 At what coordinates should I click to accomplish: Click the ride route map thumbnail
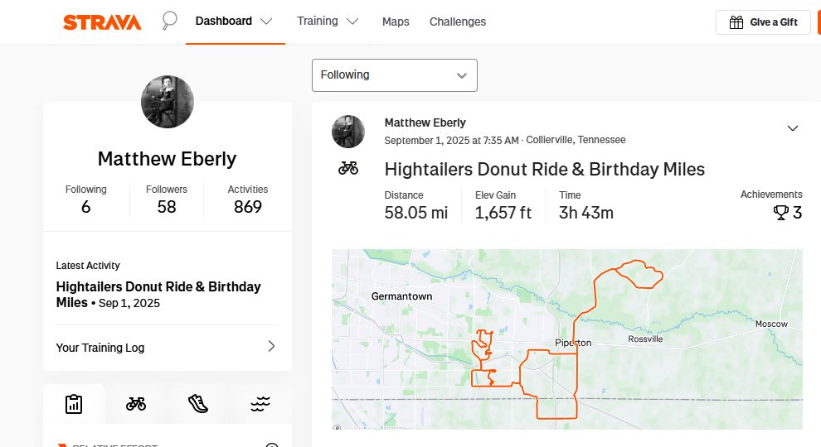coord(567,339)
